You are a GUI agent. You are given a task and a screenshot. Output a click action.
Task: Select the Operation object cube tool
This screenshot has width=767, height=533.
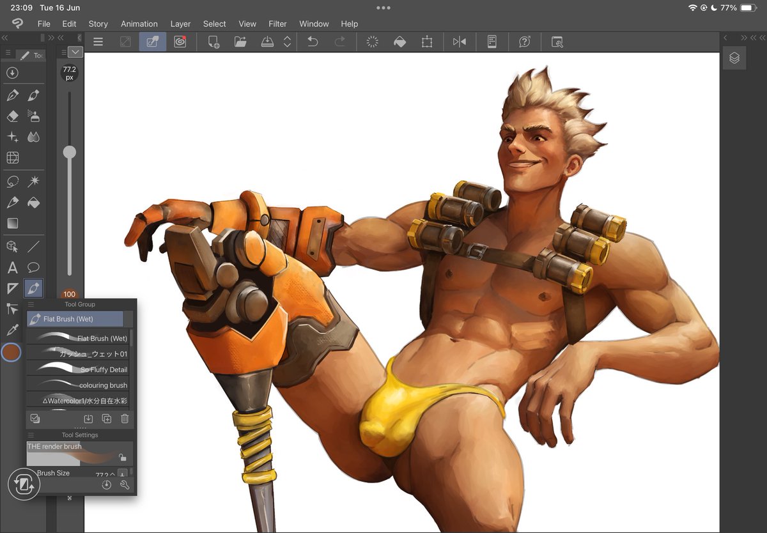12,247
